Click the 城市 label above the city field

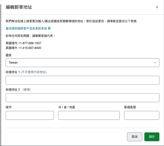[x=8, y=107]
